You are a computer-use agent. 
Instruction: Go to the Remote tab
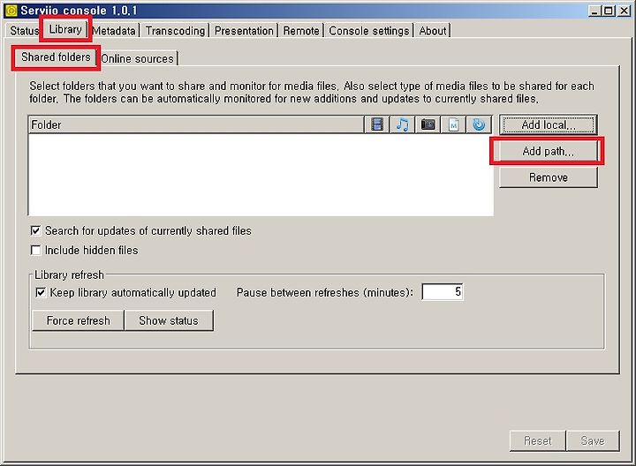[x=301, y=31]
